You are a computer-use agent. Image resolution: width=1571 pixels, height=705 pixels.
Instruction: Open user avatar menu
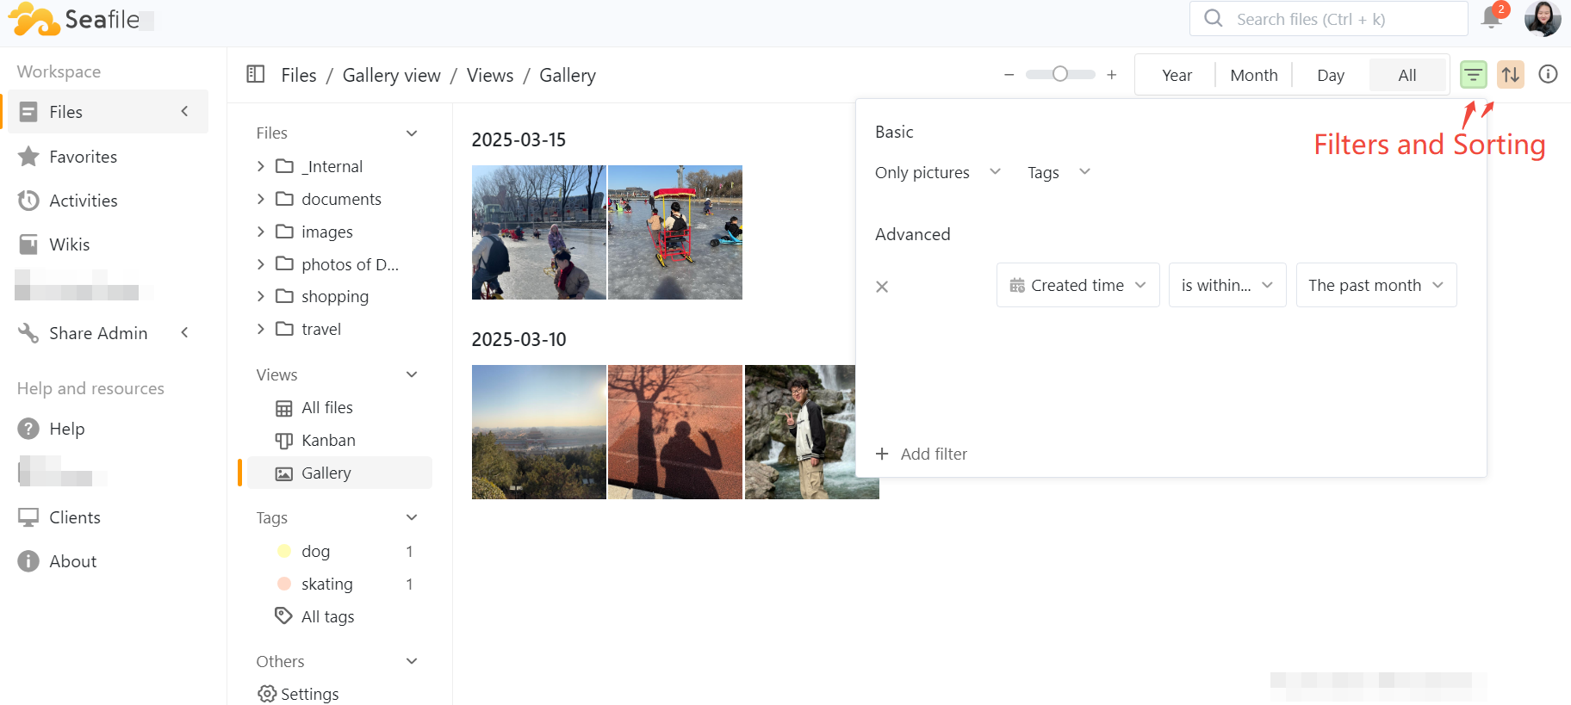1542,18
